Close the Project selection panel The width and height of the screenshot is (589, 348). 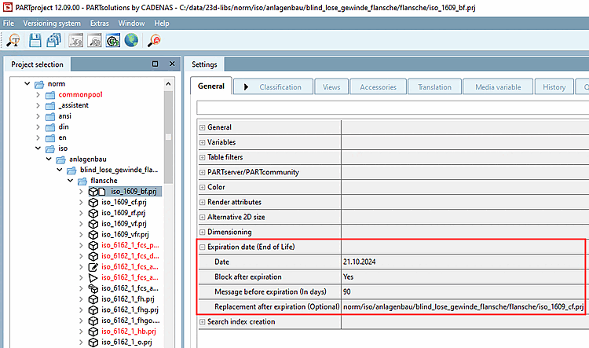(170, 64)
